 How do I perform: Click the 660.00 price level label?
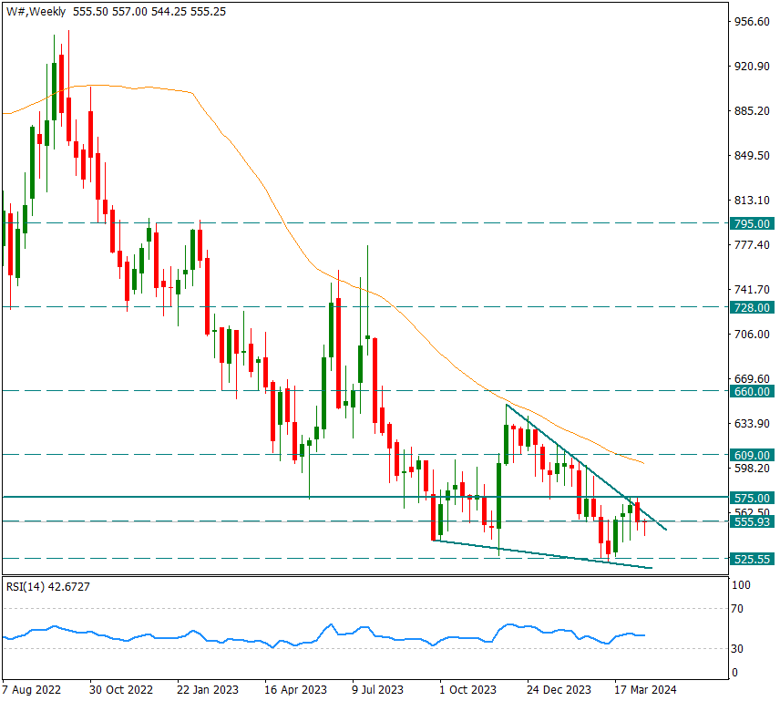click(752, 392)
